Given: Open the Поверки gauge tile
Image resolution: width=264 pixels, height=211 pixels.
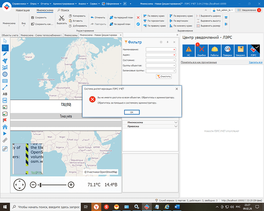Looking at the screenshot, I should (227, 51).
